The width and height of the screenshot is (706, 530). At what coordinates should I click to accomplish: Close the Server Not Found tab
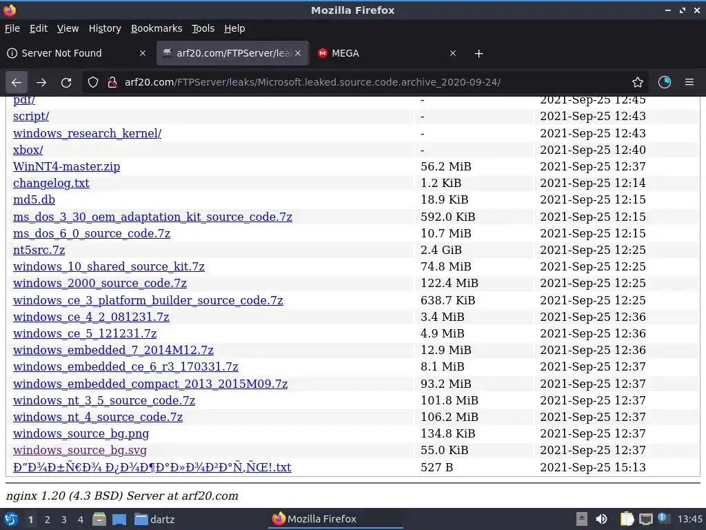point(143,53)
